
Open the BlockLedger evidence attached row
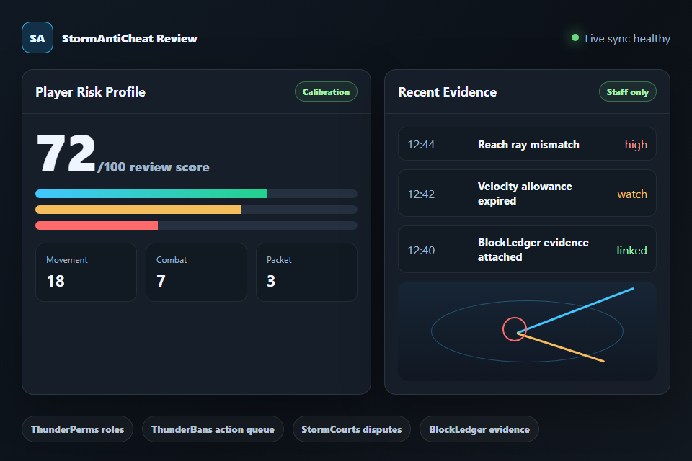tap(527, 249)
